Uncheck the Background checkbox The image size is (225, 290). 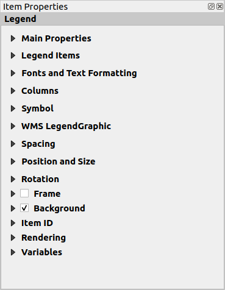tap(24, 208)
